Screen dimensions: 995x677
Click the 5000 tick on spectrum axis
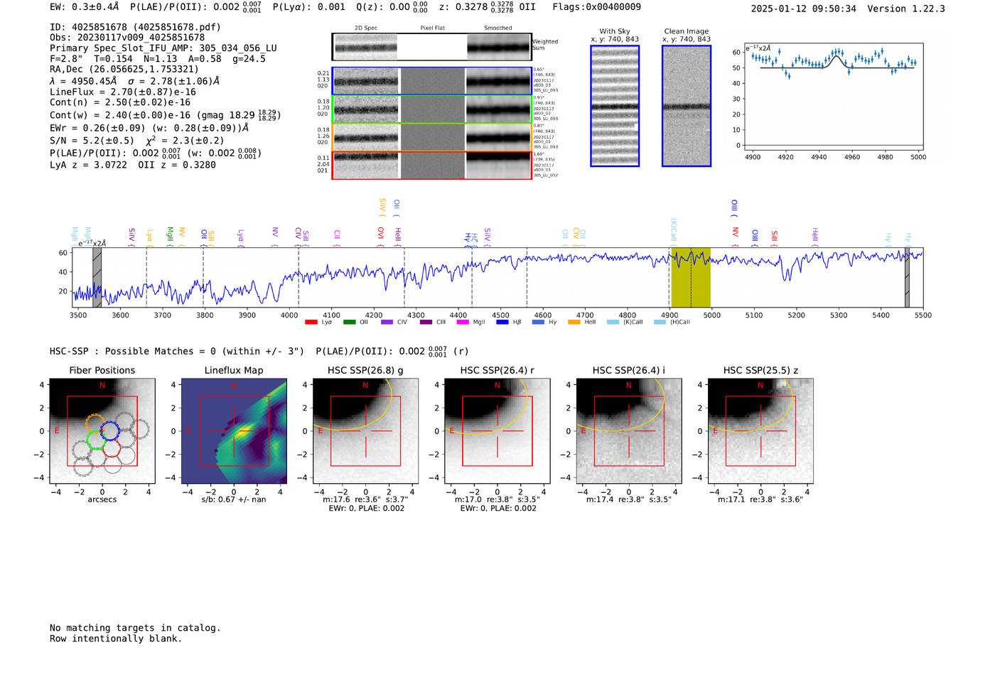(x=711, y=315)
